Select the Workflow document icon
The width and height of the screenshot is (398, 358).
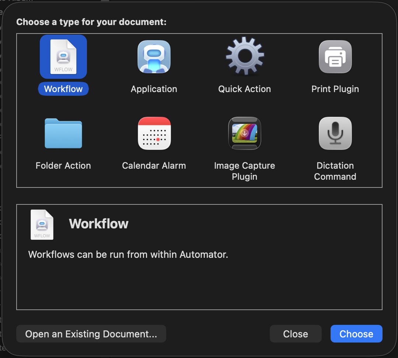63,57
